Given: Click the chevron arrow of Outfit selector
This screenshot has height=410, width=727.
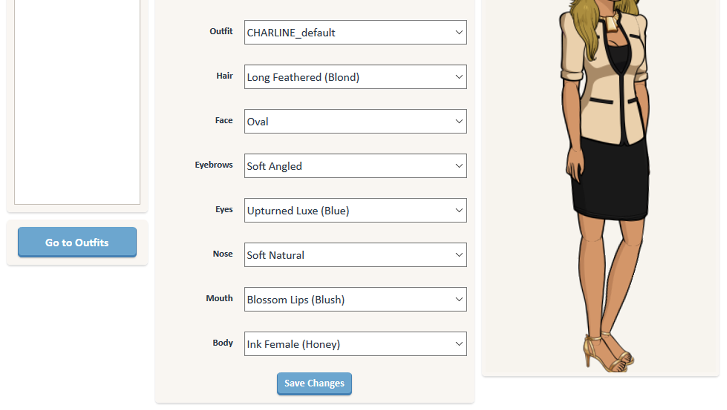Looking at the screenshot, I should tap(459, 33).
